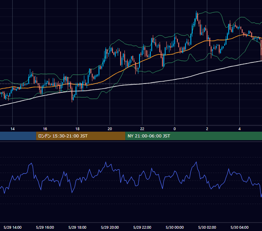Click the 0 hour axis label
Image resolution: width=262 pixels, height=231 pixels.
click(x=175, y=129)
